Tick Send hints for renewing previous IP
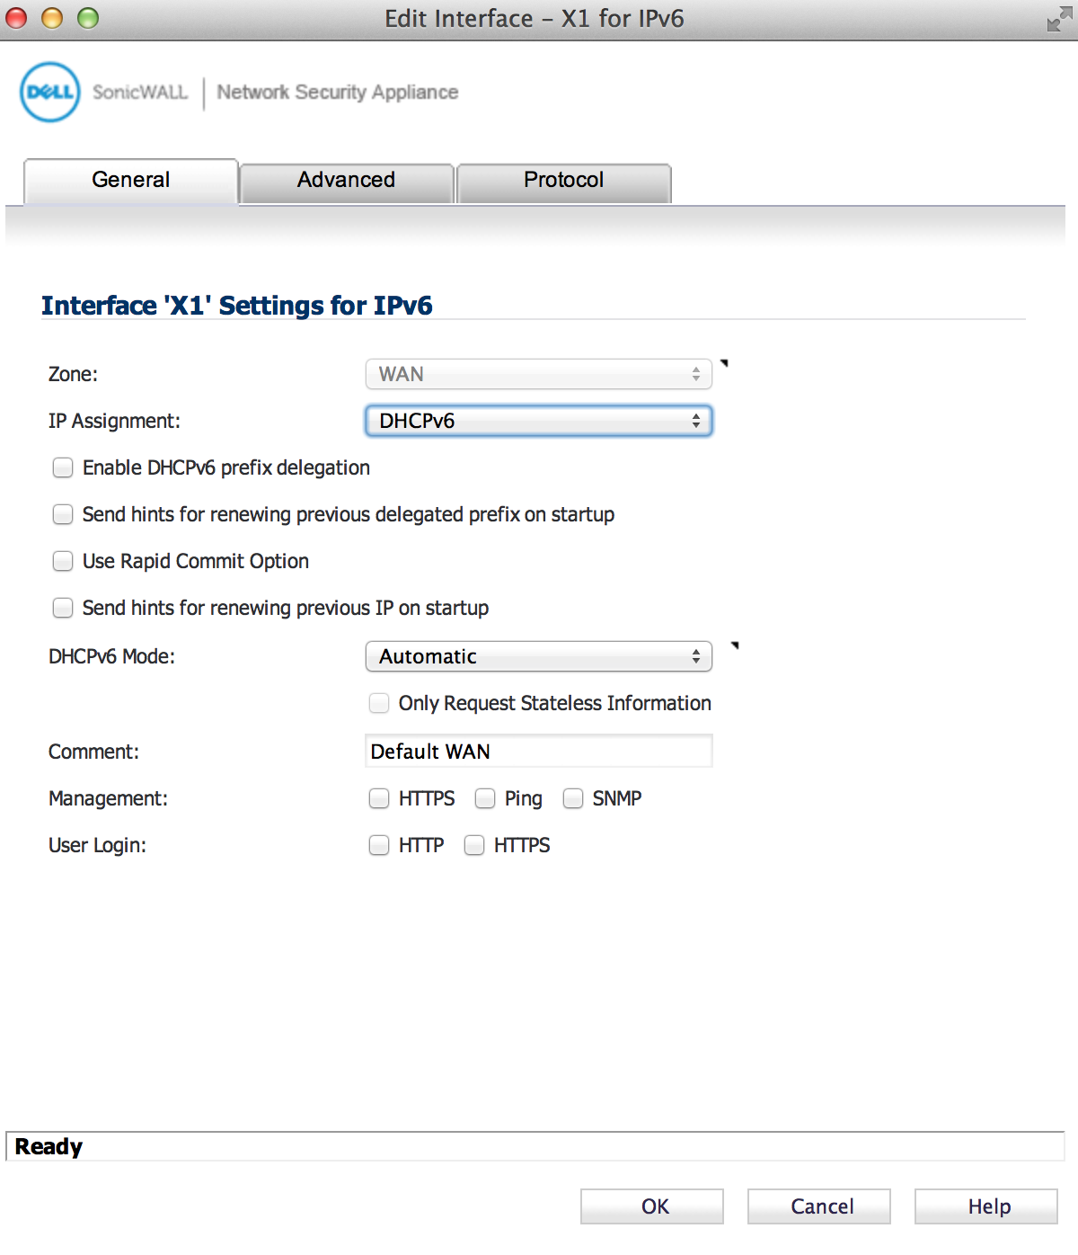The width and height of the screenshot is (1078, 1255). [x=63, y=608]
